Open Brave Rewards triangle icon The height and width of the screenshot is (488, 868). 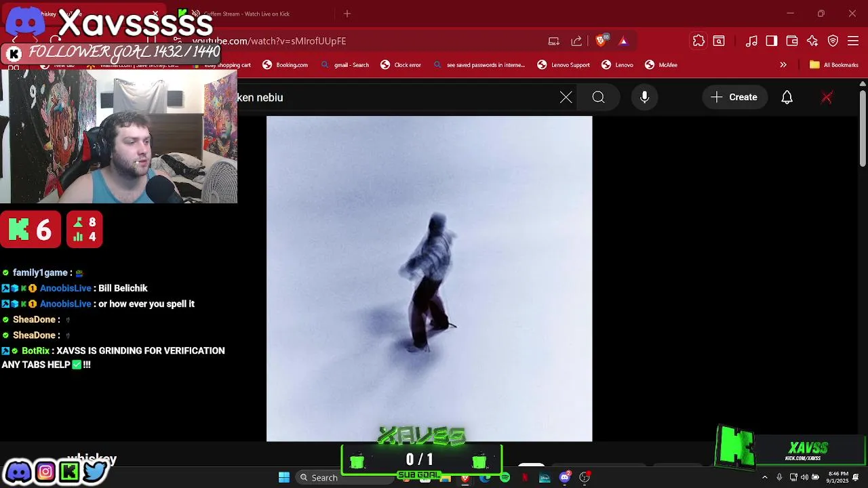(x=623, y=41)
